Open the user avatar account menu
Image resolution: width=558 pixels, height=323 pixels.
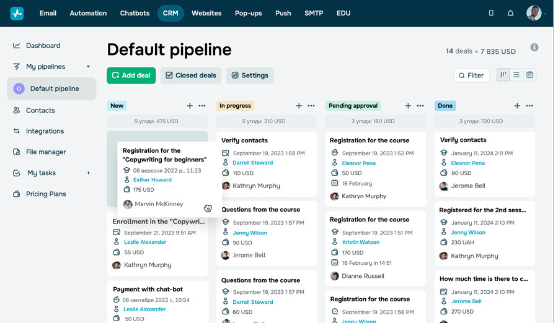pos(534,13)
